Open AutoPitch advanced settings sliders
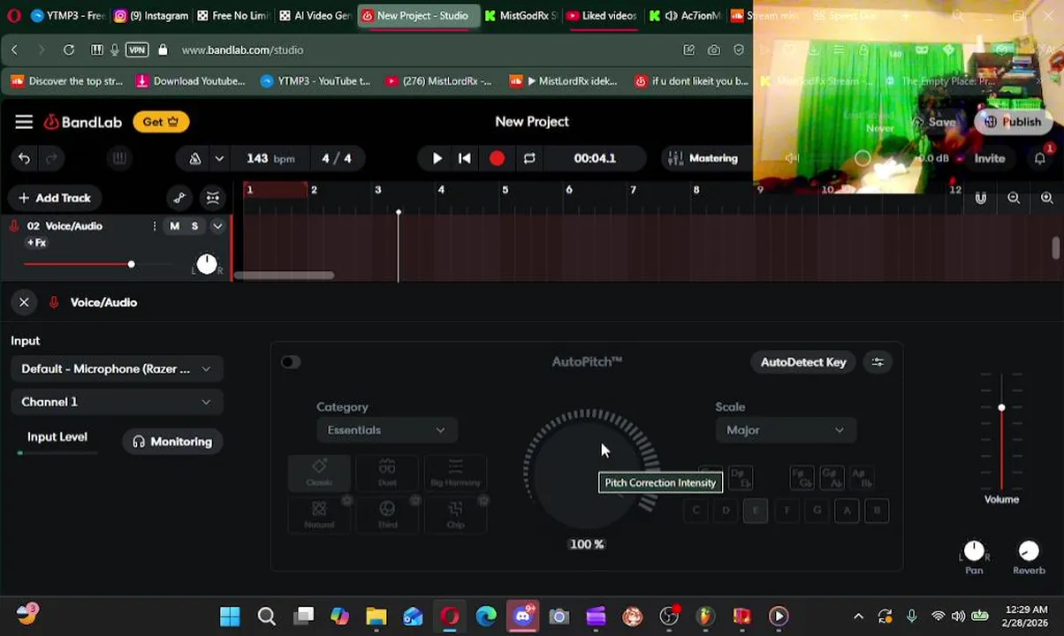The width and height of the screenshot is (1064, 636). [x=878, y=362]
